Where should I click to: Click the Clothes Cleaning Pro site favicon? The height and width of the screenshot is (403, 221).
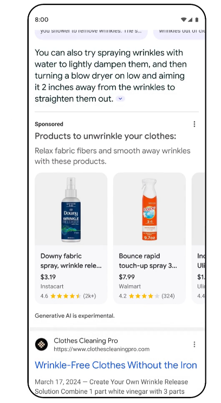(41, 344)
